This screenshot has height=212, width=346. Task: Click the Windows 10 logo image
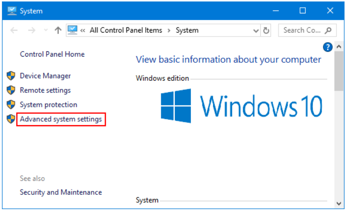(x=241, y=106)
